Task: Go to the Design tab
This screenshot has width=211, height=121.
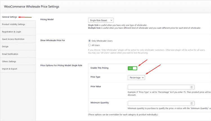Action: pyautogui.click(x=18, y=47)
